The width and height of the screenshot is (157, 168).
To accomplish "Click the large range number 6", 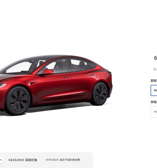I will point(156,58).
